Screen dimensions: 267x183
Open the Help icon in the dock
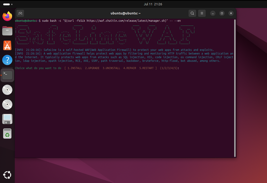7,60
